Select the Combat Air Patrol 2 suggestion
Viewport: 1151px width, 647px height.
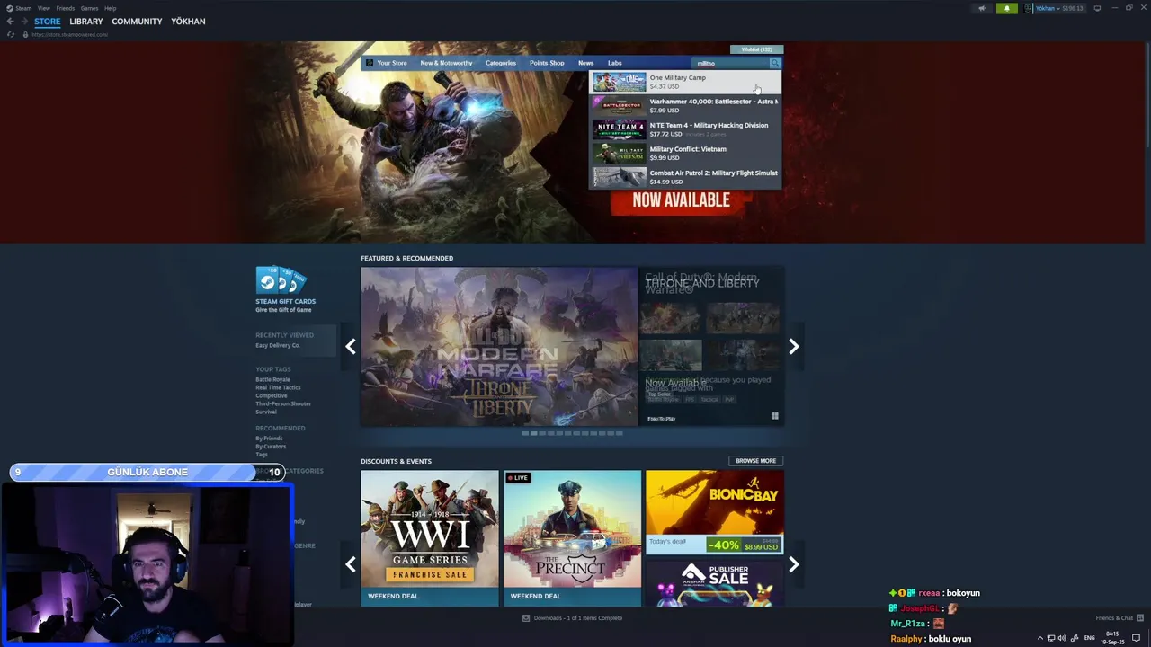685,177
